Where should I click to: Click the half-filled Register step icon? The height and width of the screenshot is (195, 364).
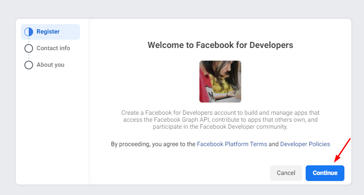pyautogui.click(x=29, y=32)
